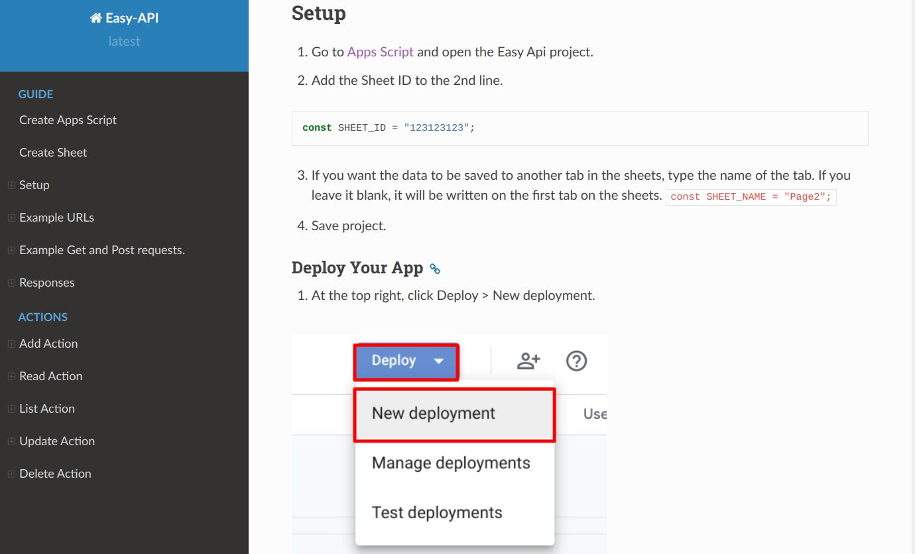Viewport: 915px width, 554px height.
Task: Open the Update Action page
Action: tap(57, 441)
